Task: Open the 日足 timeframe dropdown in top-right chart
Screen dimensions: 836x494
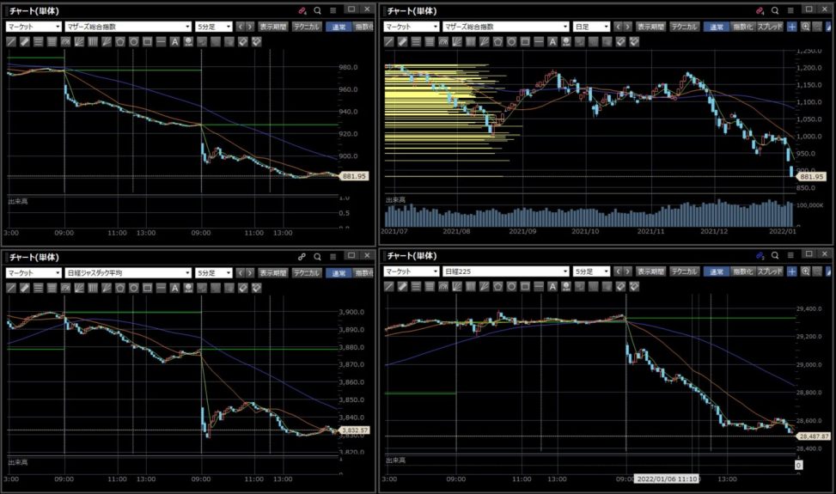Action: click(x=591, y=27)
